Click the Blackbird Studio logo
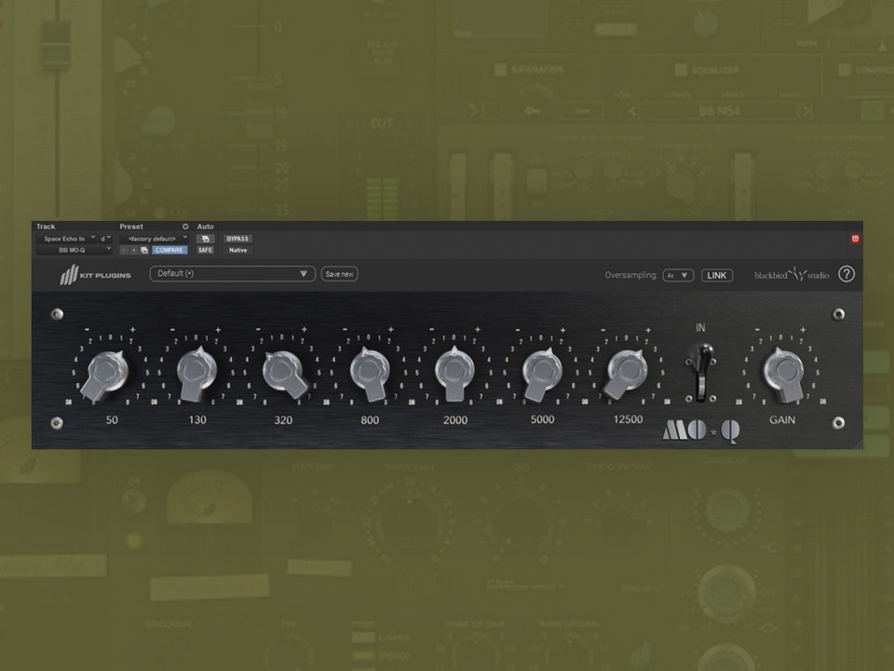The width and height of the screenshot is (894, 671). coord(792,274)
